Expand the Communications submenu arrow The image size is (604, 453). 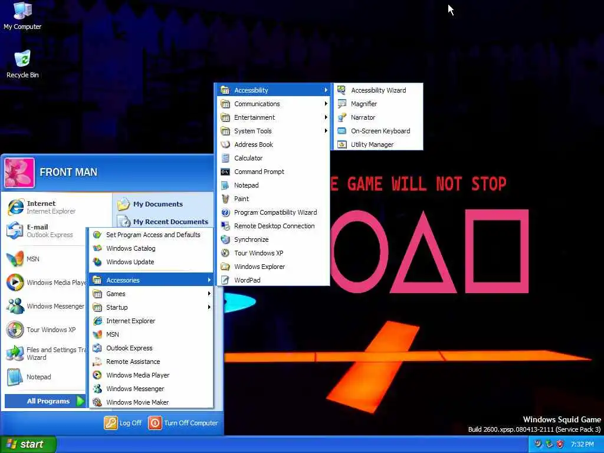pyautogui.click(x=326, y=104)
